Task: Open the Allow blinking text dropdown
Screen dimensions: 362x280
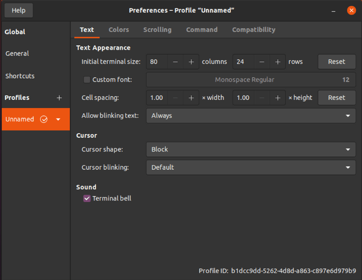Action: (251, 115)
